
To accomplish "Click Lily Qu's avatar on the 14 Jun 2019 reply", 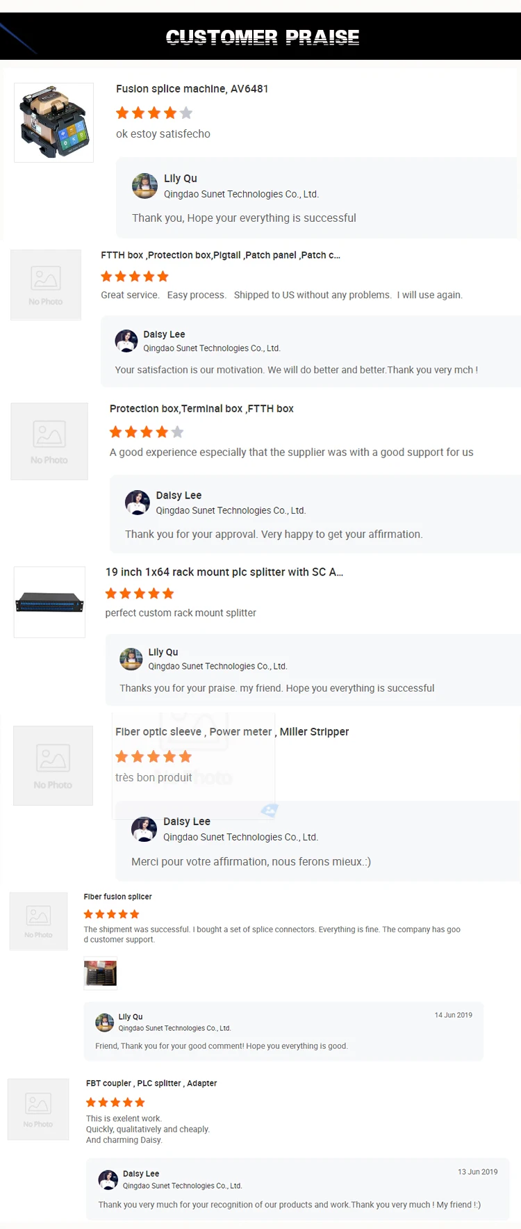I will [105, 1022].
